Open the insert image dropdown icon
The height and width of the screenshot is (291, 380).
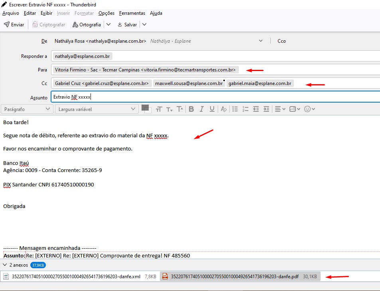(x=295, y=109)
